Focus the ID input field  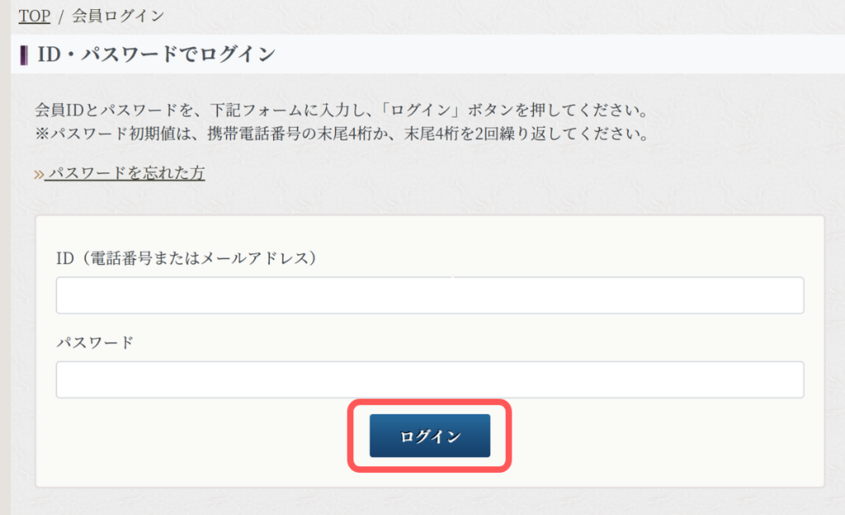click(429, 295)
